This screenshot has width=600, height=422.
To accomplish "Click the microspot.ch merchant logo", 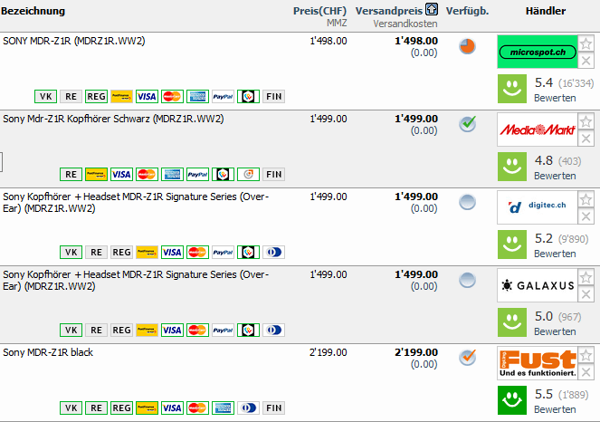I will tap(537, 53).
